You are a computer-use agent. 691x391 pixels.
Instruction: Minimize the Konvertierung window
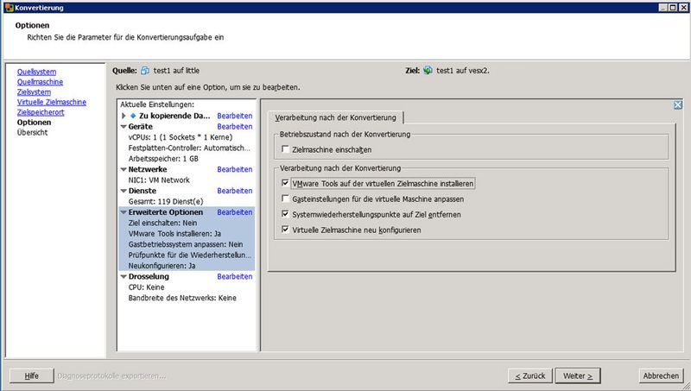[x=663, y=8]
